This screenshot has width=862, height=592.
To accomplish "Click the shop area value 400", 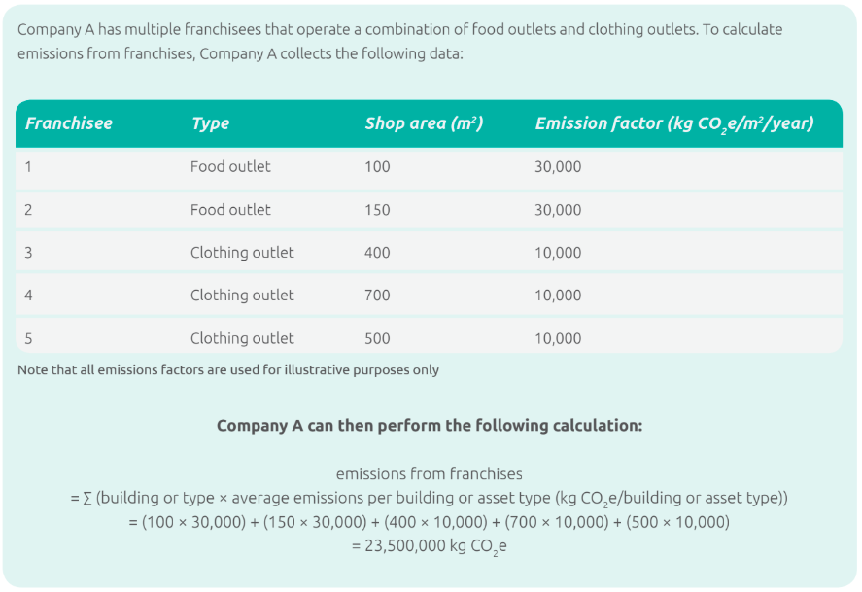I will point(377,253).
